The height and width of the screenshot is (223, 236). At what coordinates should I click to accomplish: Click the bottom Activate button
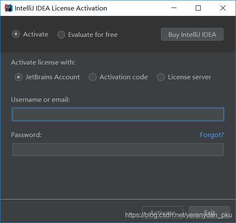click(x=163, y=213)
